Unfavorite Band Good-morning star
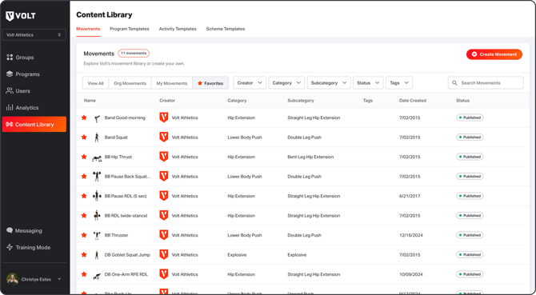The width and height of the screenshot is (536, 295). [84, 118]
